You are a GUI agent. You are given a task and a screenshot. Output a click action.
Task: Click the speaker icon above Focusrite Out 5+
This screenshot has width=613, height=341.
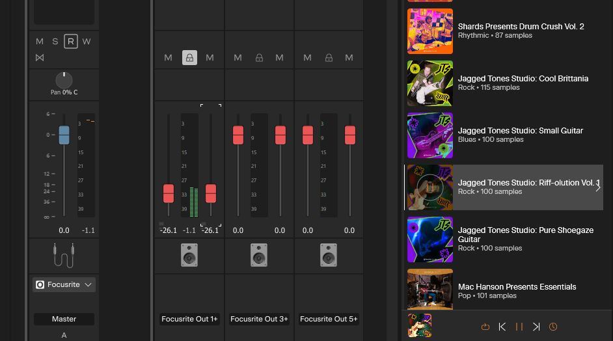pos(329,255)
